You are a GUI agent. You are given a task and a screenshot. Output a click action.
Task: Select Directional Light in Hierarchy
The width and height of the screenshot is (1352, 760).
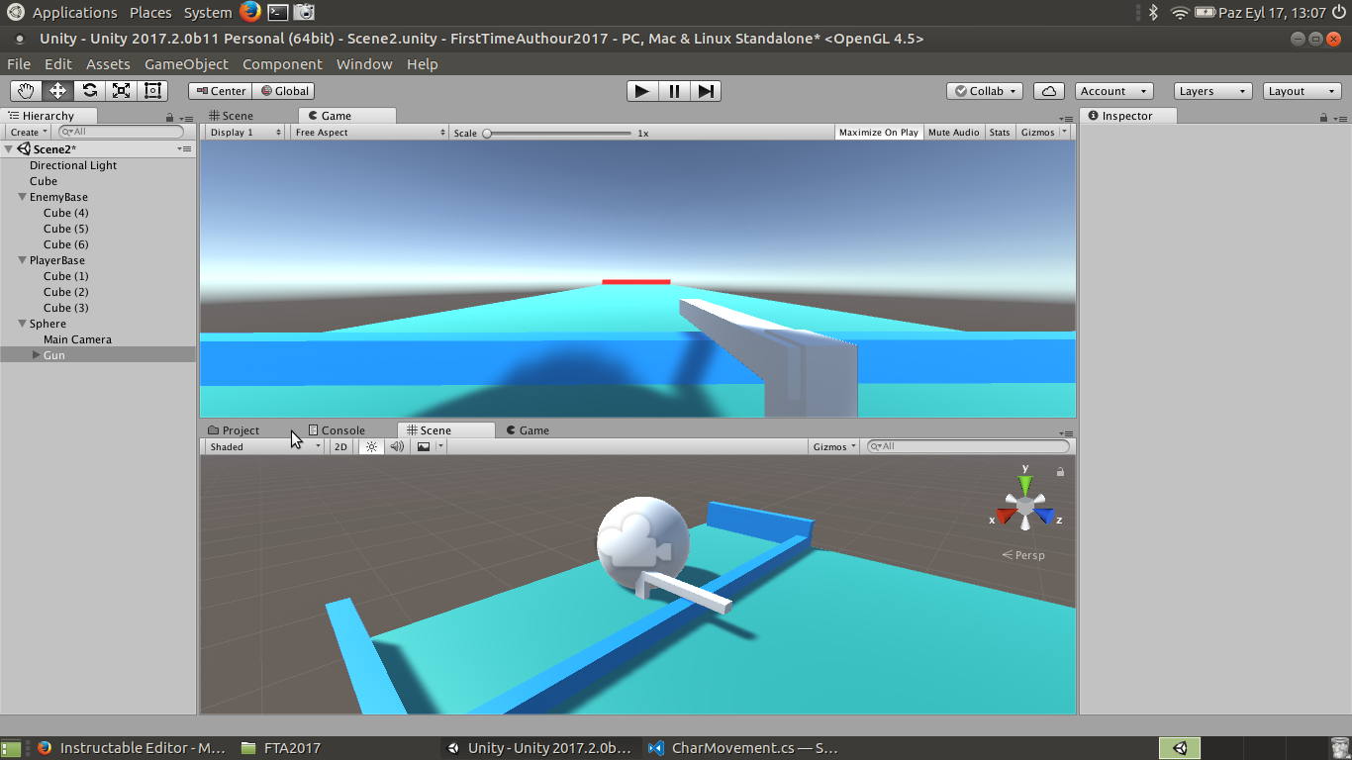click(73, 165)
